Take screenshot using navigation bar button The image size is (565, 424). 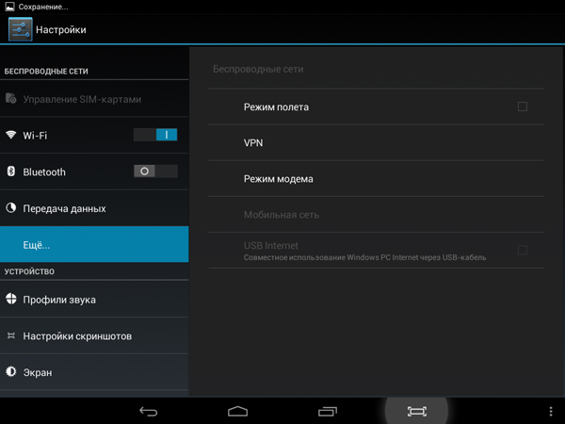point(416,412)
